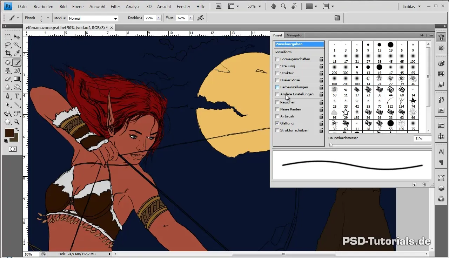Open the Modus blend mode dropdown
This screenshot has width=449, height=258.
tap(93, 18)
